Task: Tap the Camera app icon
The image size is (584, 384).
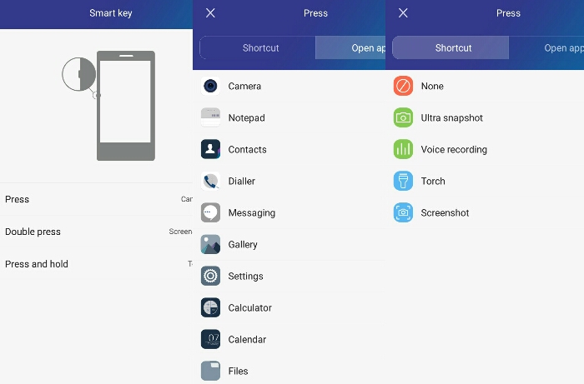Action: click(210, 87)
